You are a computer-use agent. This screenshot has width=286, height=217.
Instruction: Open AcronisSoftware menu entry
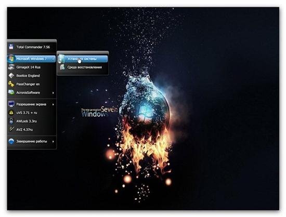pyautogui.click(x=32, y=92)
